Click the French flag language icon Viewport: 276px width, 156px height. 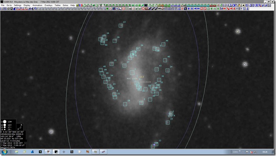81,5
